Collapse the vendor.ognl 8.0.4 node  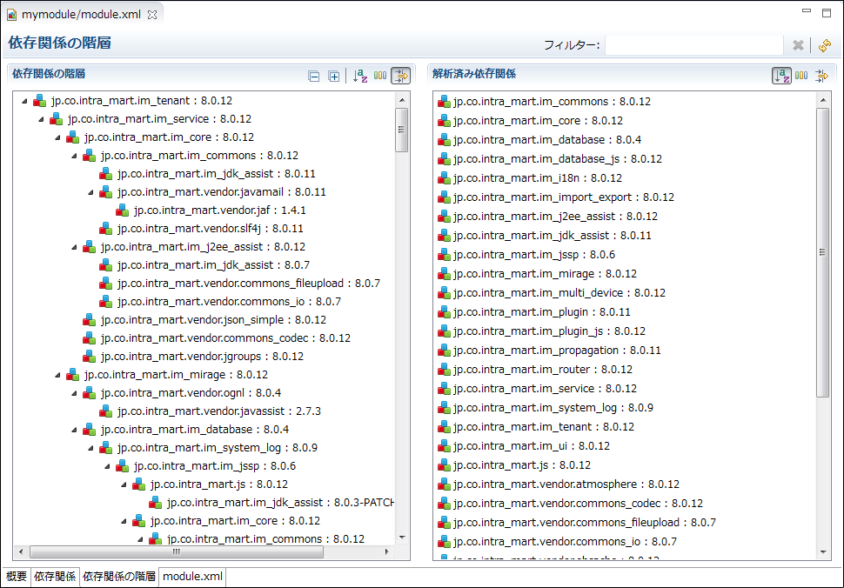(74, 394)
